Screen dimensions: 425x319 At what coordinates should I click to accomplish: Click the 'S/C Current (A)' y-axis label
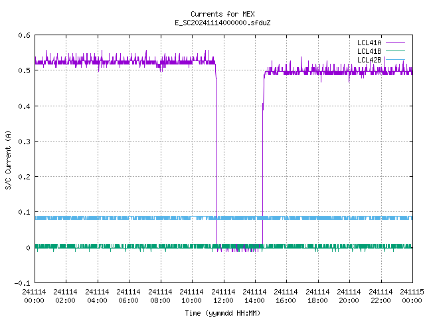pyautogui.click(x=8, y=160)
